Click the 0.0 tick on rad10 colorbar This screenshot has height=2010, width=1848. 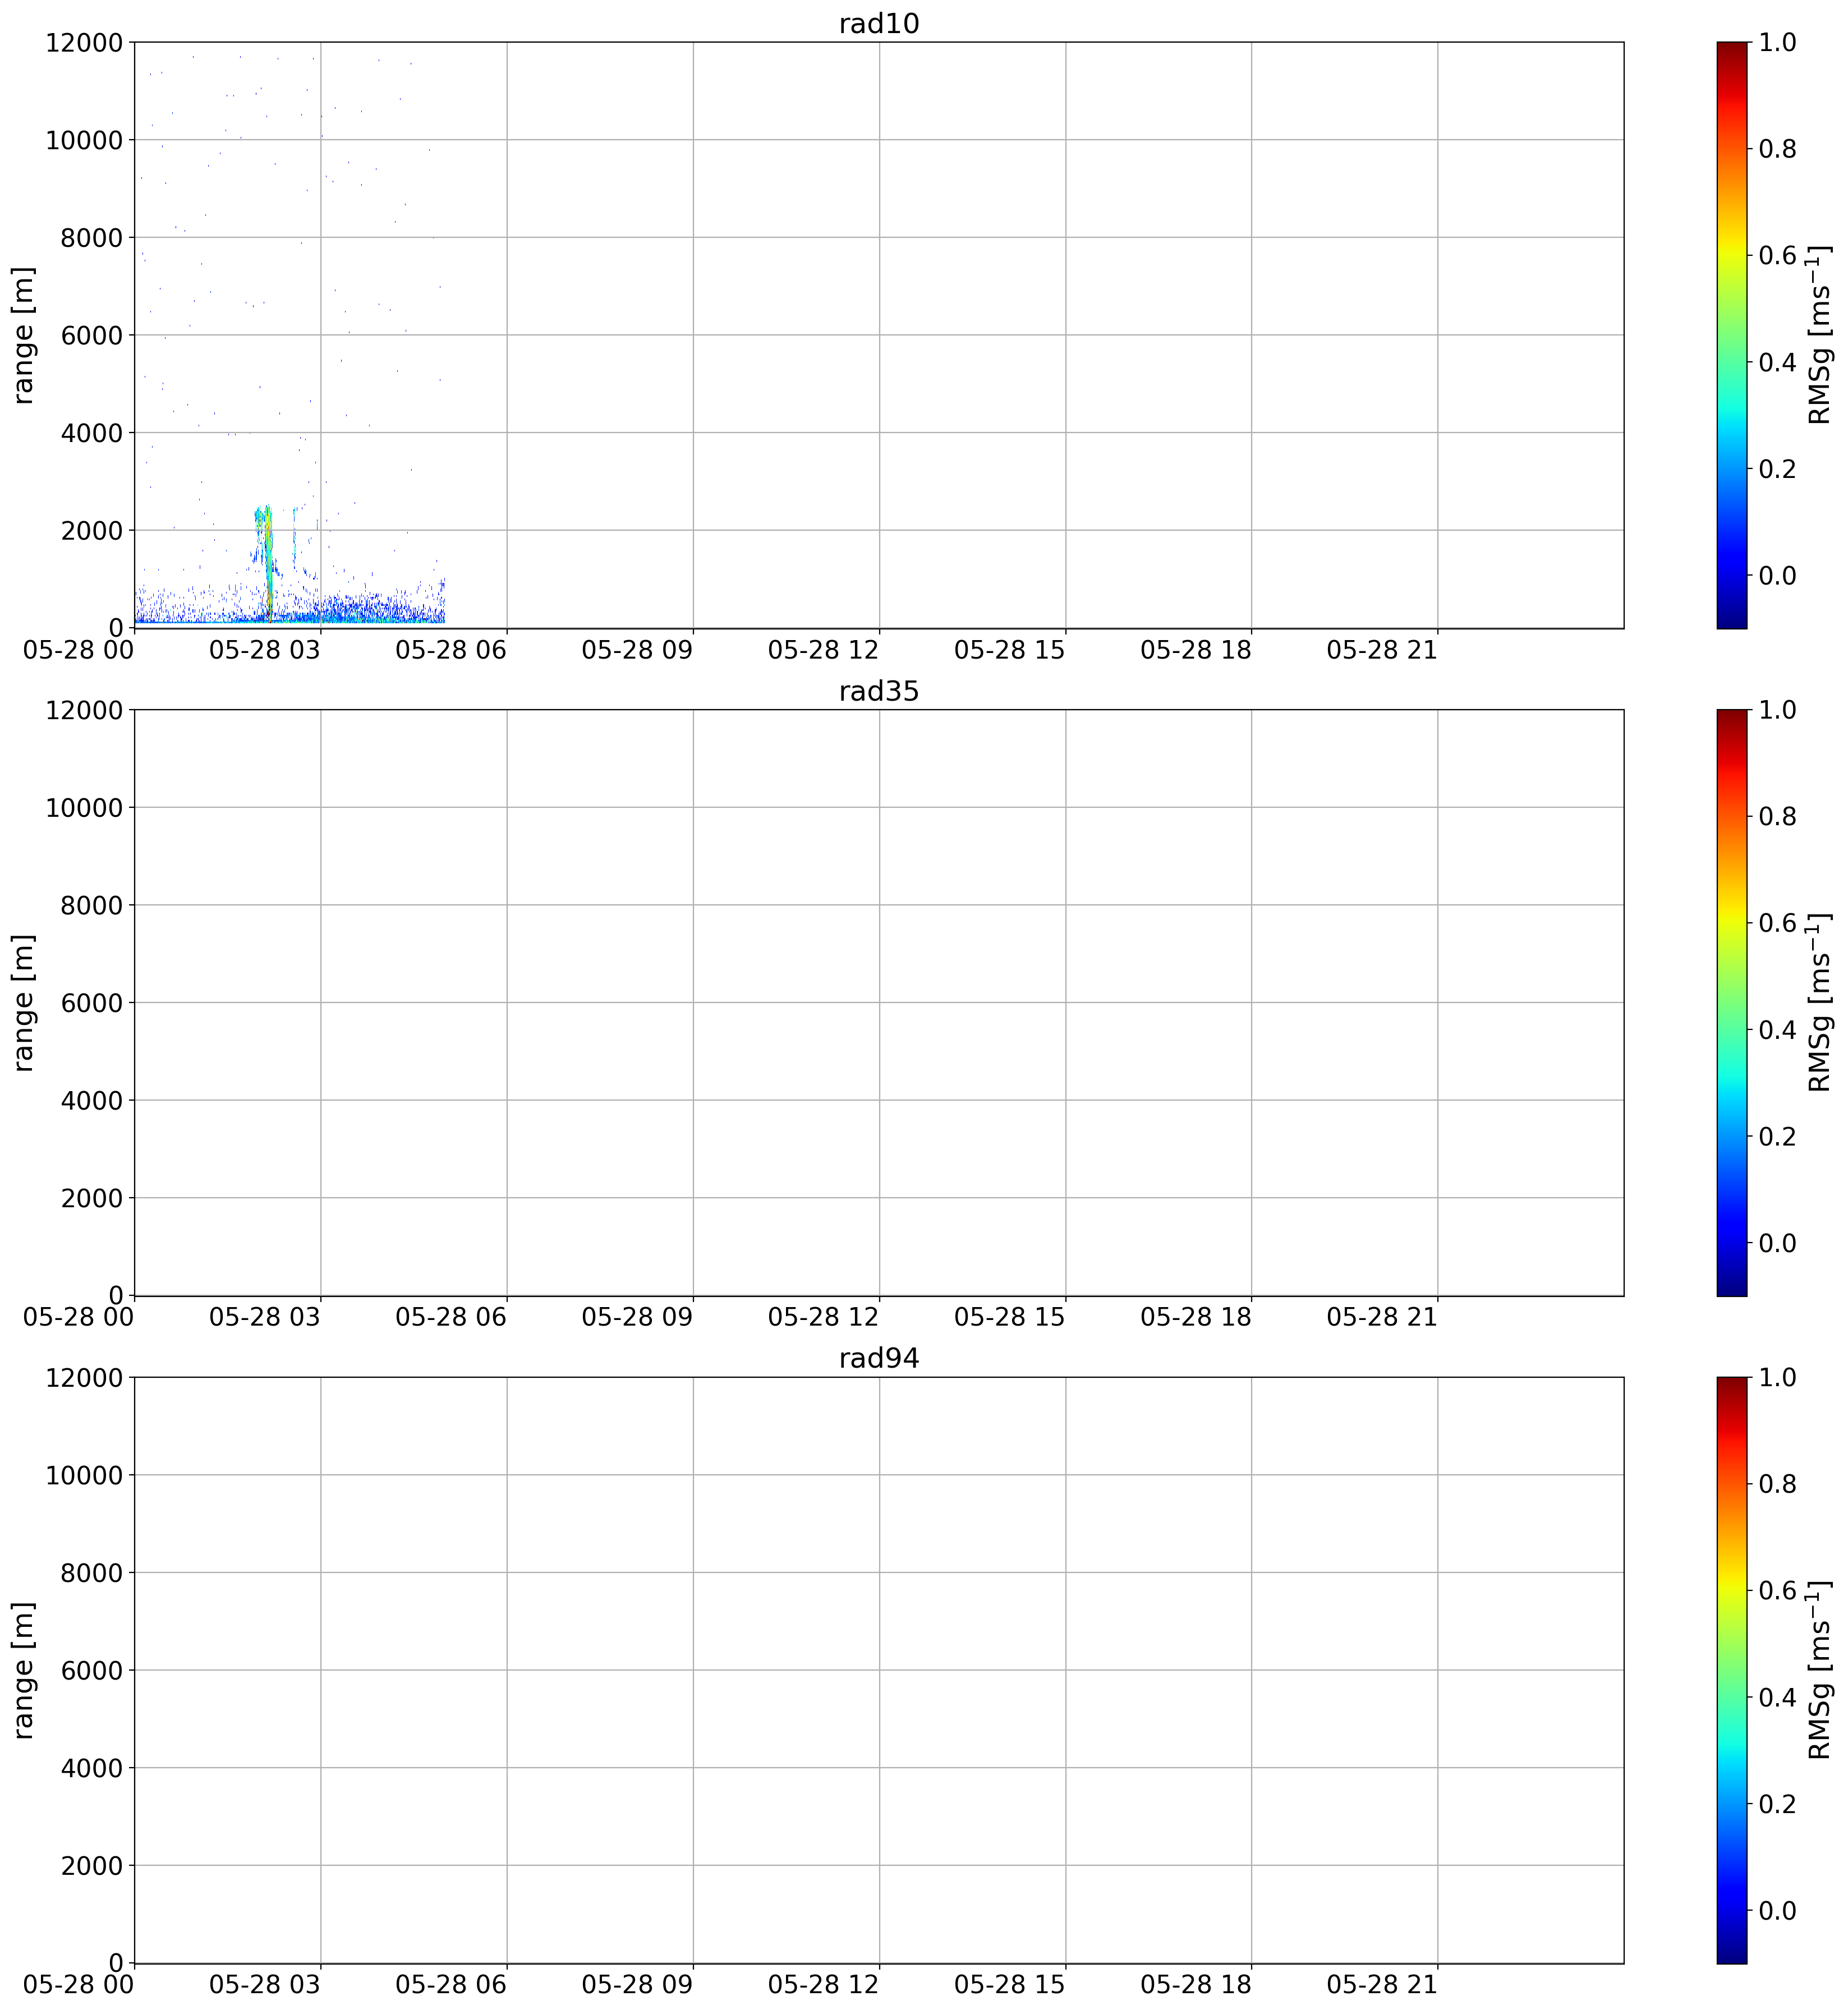1777,575
